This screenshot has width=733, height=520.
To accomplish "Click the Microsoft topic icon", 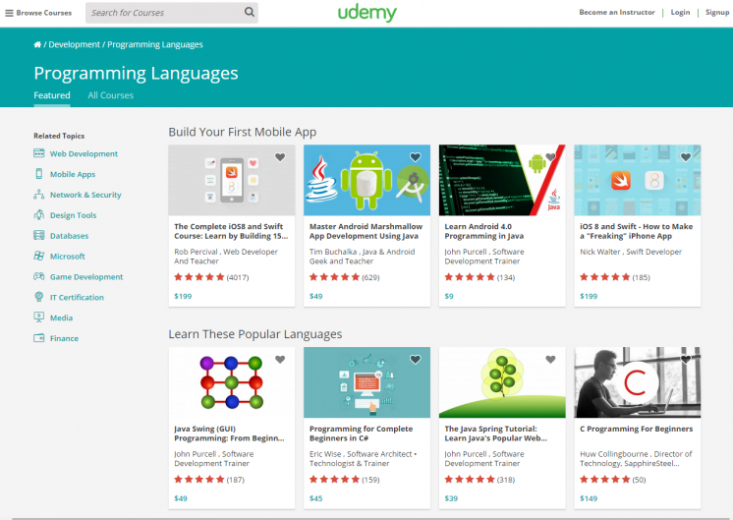I will click(38, 256).
